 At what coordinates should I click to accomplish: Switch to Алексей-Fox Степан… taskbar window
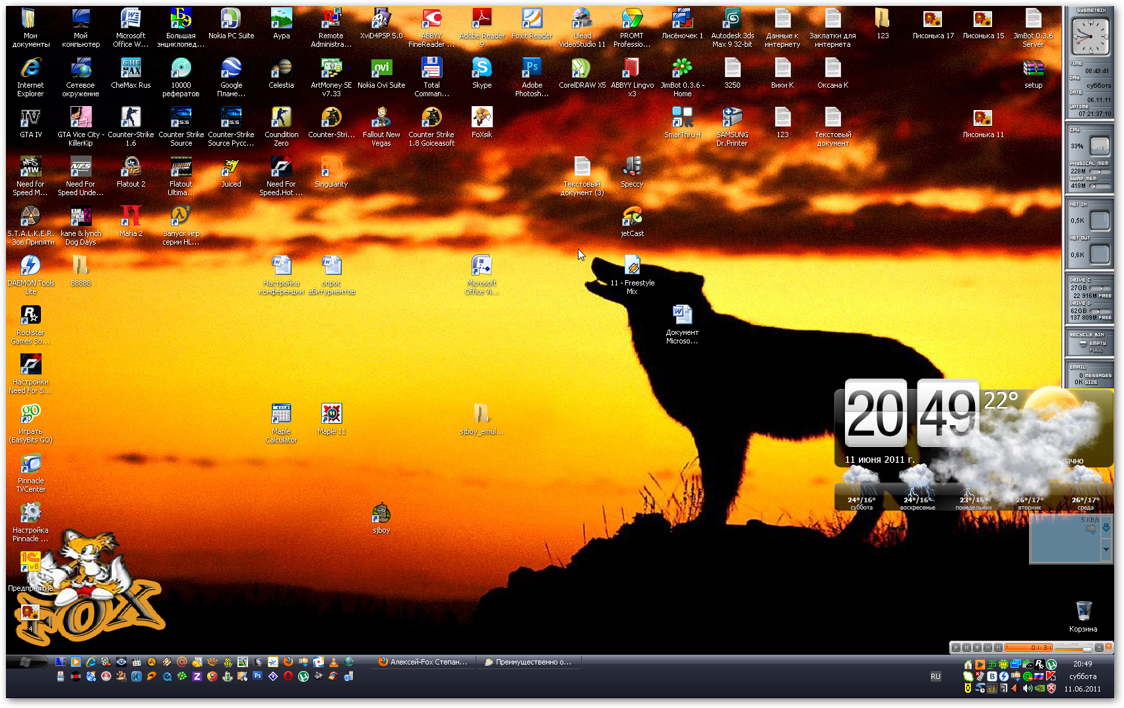(423, 662)
